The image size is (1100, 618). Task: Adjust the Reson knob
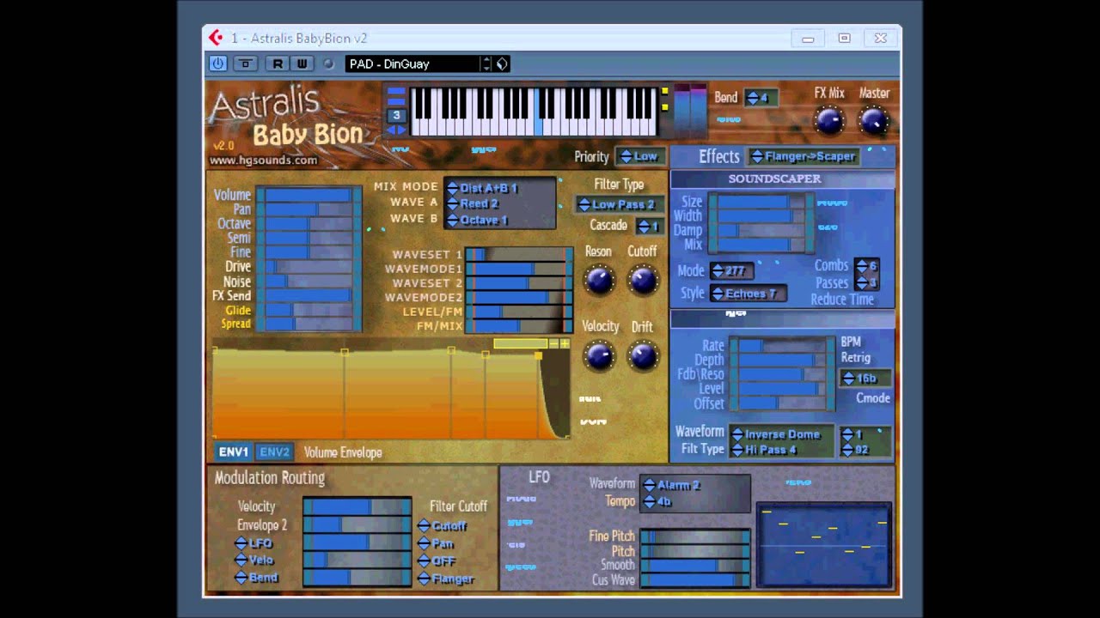[x=599, y=279]
